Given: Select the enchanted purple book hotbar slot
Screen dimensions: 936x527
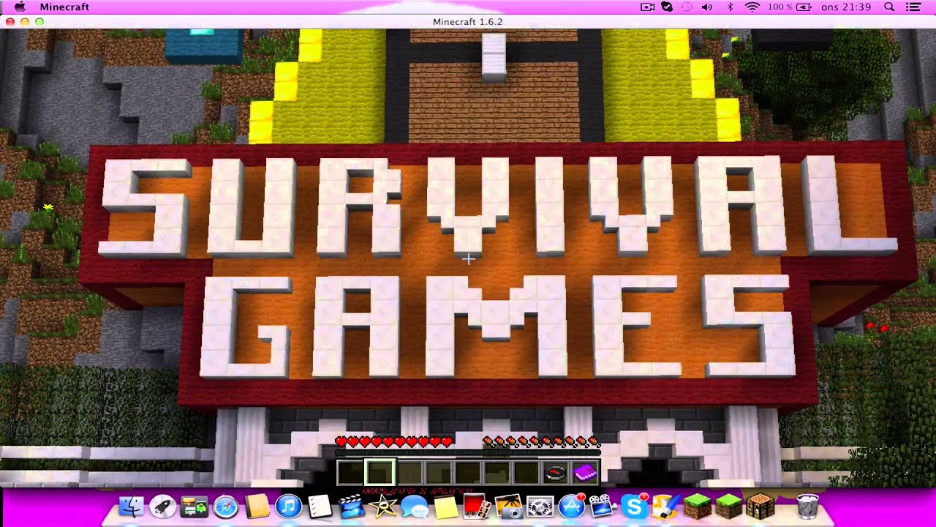Looking at the screenshot, I should tap(585, 473).
